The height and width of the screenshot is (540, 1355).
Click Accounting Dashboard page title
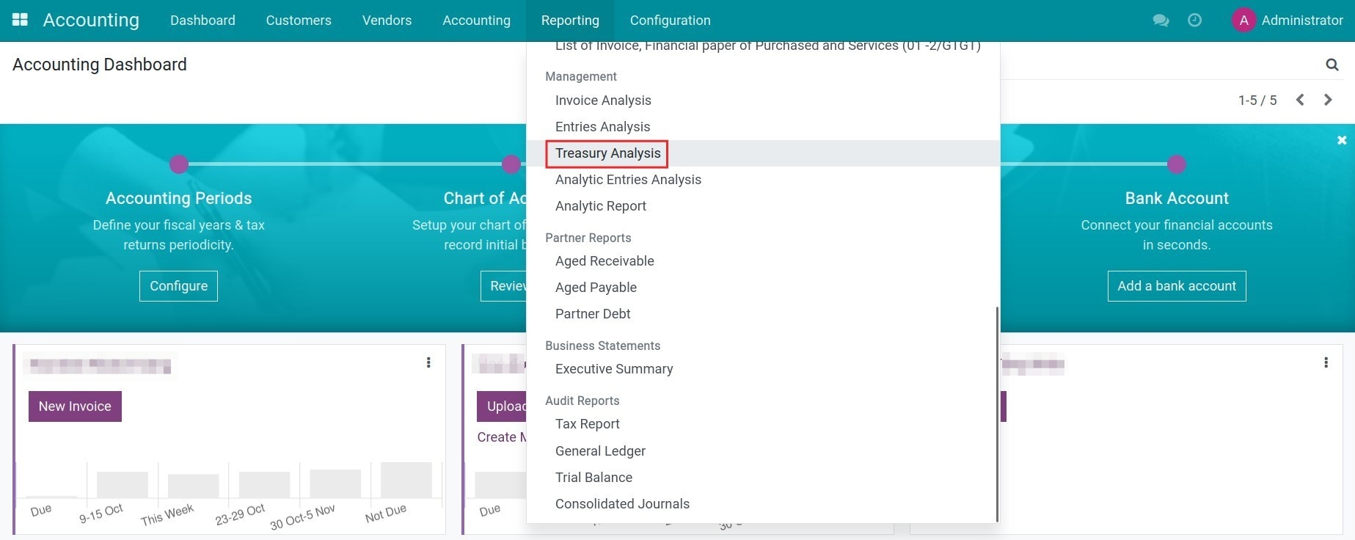point(100,65)
